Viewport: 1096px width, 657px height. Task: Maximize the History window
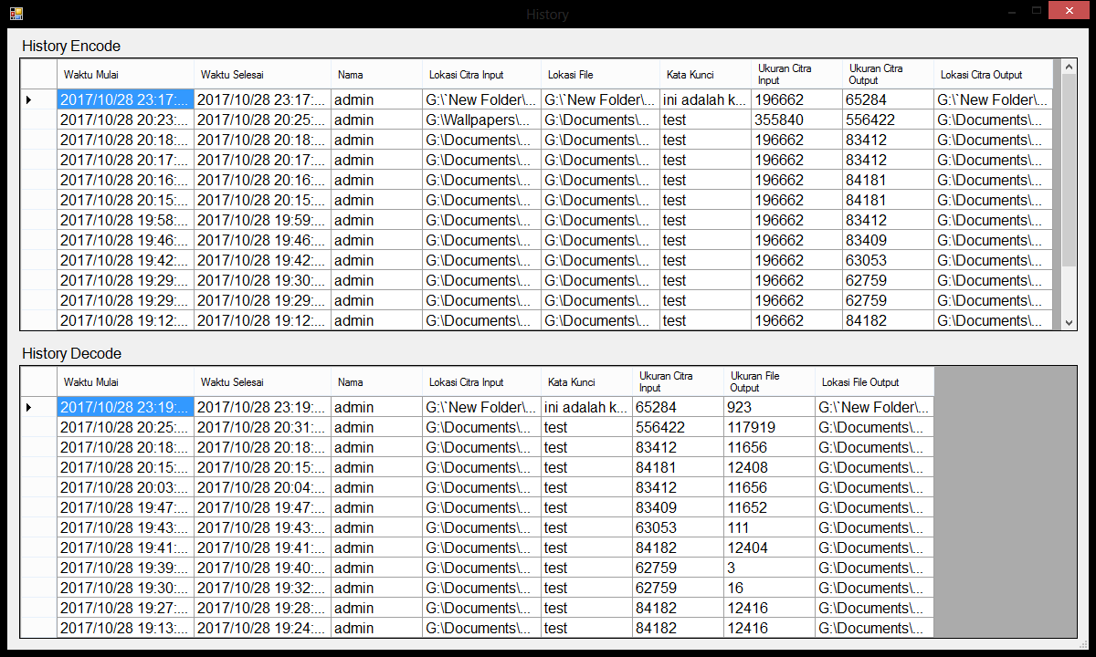[1036, 10]
